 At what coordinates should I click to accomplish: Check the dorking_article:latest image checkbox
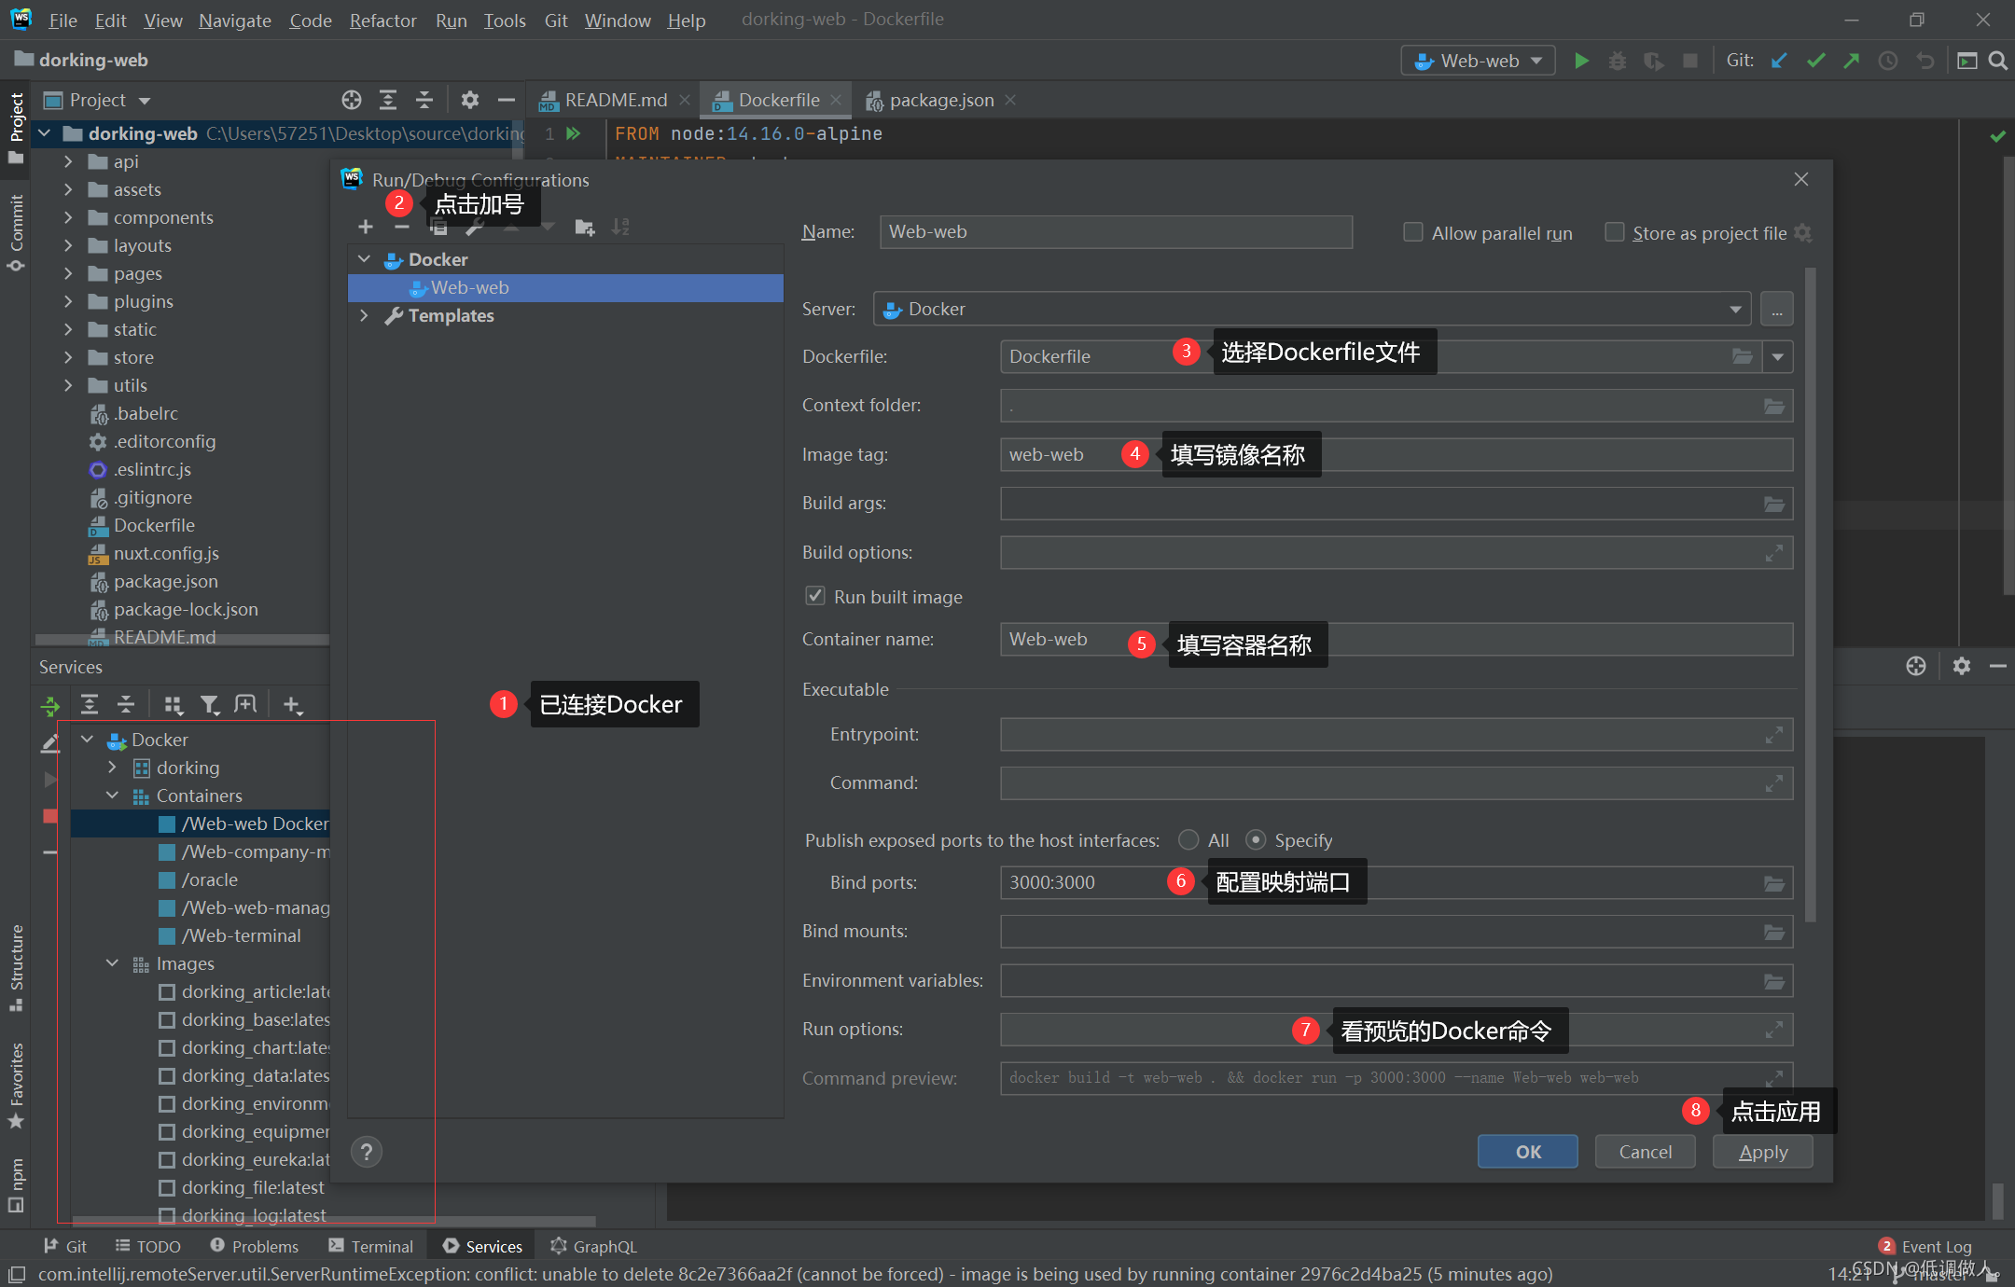click(x=167, y=991)
